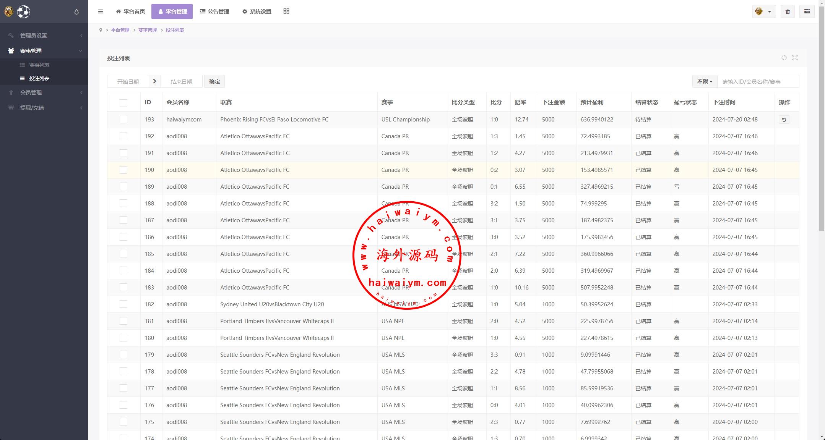Screen dimensions: 825x440
Task: Click the refresh icon in 投注列表 panel
Action: [784, 58]
